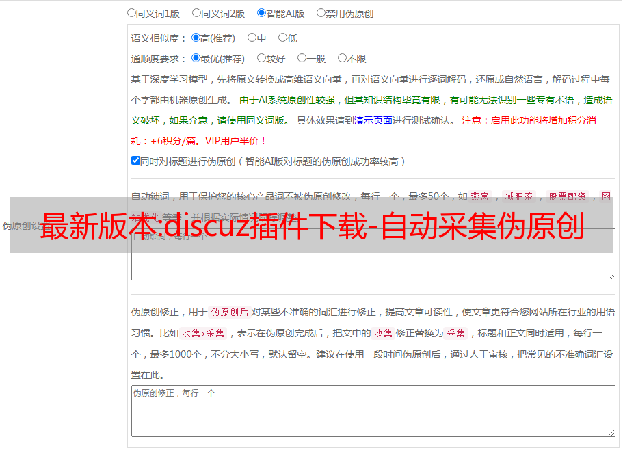This screenshot has width=623, height=450.
Task: Click the 自动锁词 textarea
Action: click(x=373, y=254)
